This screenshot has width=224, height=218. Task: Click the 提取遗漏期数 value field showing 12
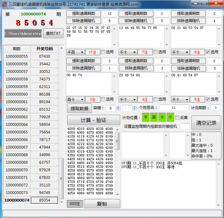(x=110, y=14)
